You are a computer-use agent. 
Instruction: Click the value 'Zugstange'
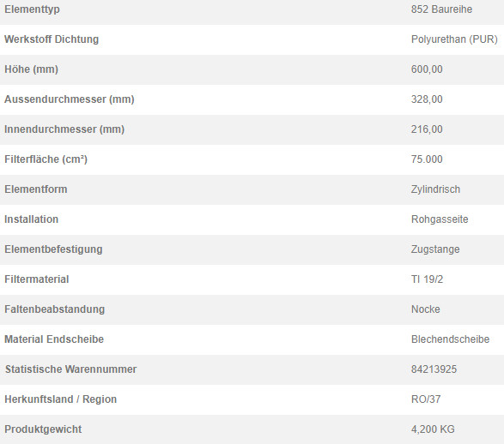[x=435, y=249]
